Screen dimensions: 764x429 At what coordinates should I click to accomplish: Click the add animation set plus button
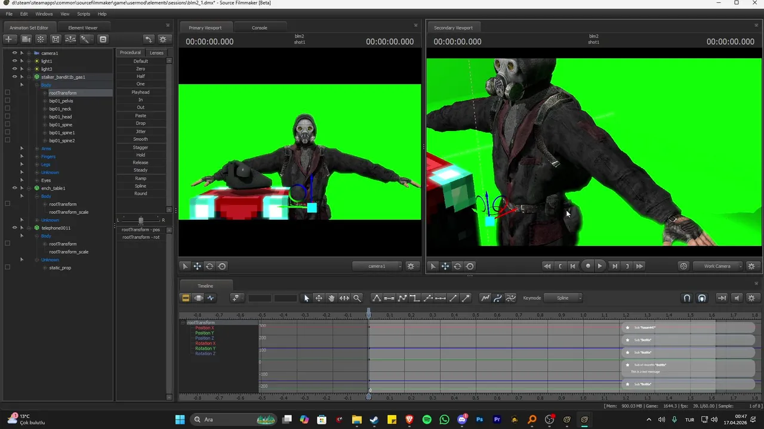coord(9,39)
